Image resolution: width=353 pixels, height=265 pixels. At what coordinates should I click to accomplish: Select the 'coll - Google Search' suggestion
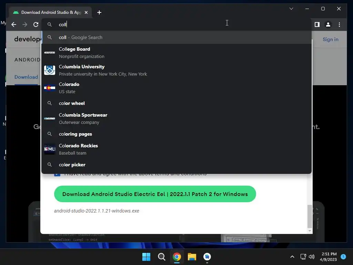coord(177,37)
